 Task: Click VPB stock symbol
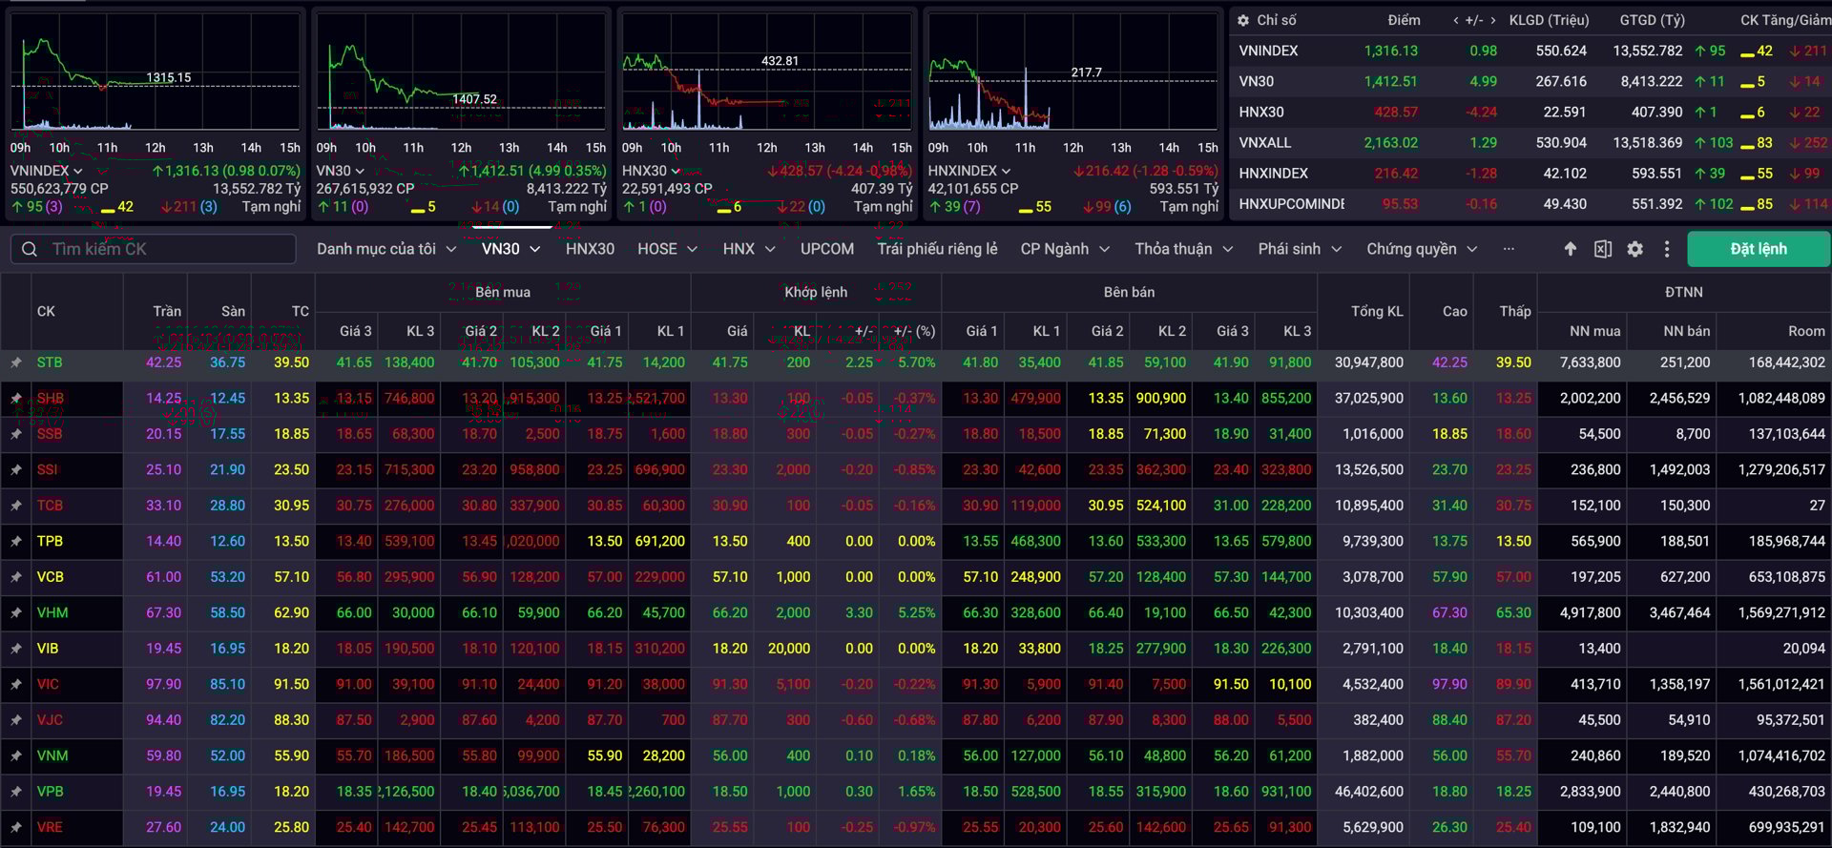[51, 792]
